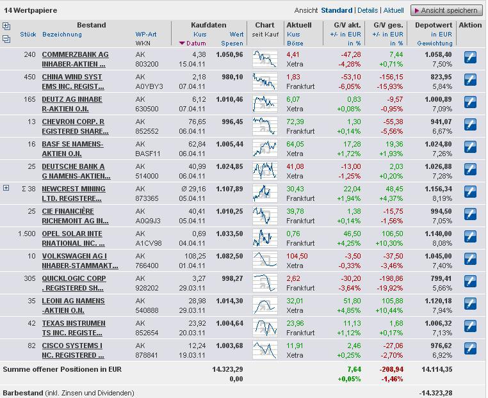Select total Depotwert 14.114,35
Image resolution: width=488 pixels, height=398 pixels.
point(437,369)
